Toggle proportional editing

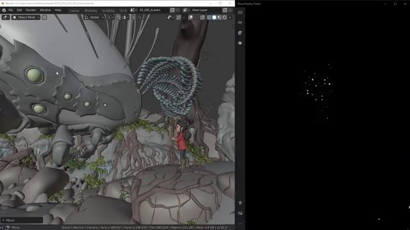click(x=134, y=17)
